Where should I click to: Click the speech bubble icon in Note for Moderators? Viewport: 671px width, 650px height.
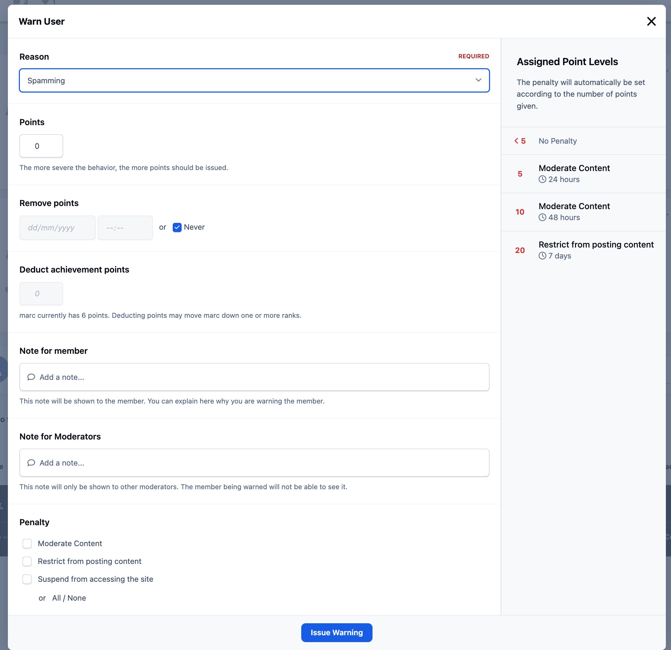(31, 463)
